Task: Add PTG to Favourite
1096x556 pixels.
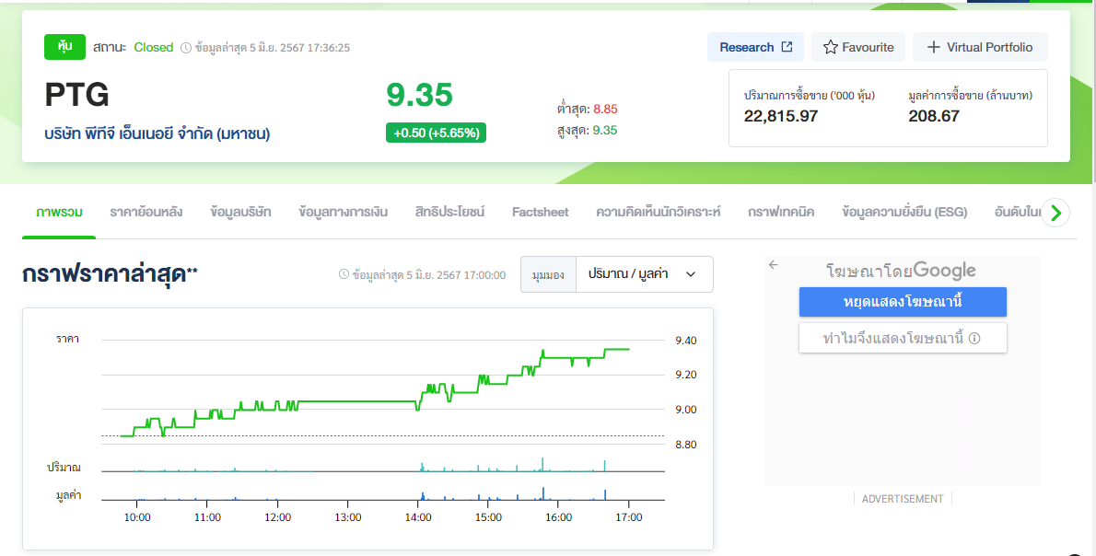Action: point(858,47)
